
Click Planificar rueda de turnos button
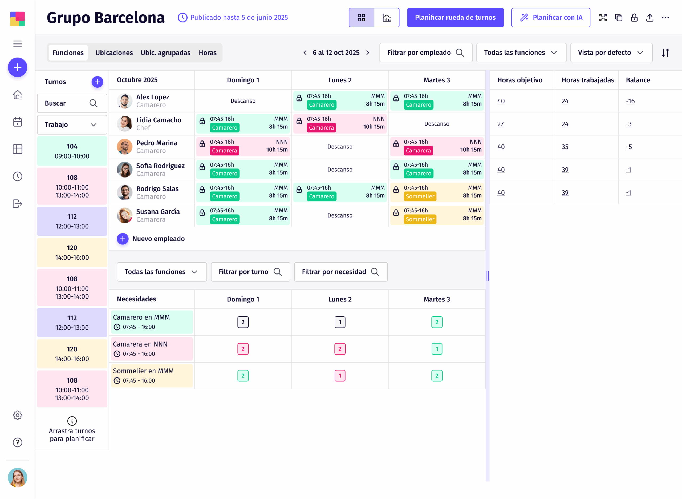455,18
